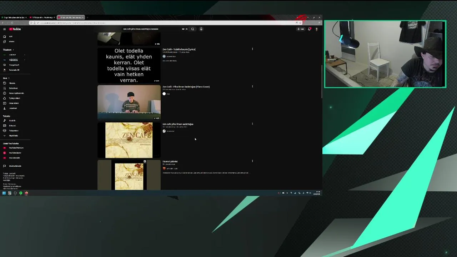The image size is (457, 257).
Task: Open zen cafe piha ilman sadettajaa title
Action: click(x=178, y=124)
